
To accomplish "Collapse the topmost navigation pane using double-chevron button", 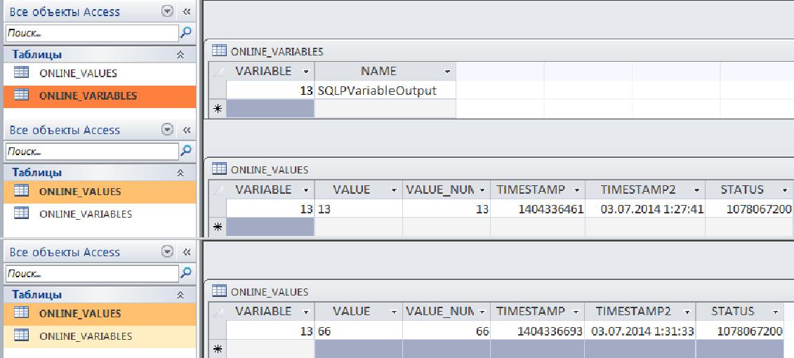I will point(186,12).
